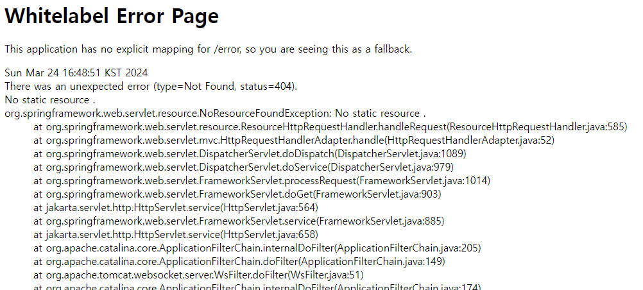643x290 pixels.
Task: Click the 'no explicit mapping for /error' sentence
Action: [x=208, y=49]
